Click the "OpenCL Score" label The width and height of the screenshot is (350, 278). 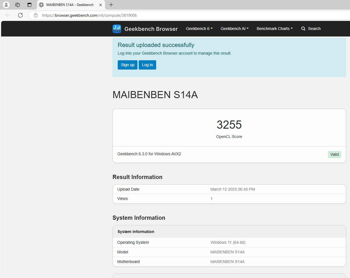point(229,137)
